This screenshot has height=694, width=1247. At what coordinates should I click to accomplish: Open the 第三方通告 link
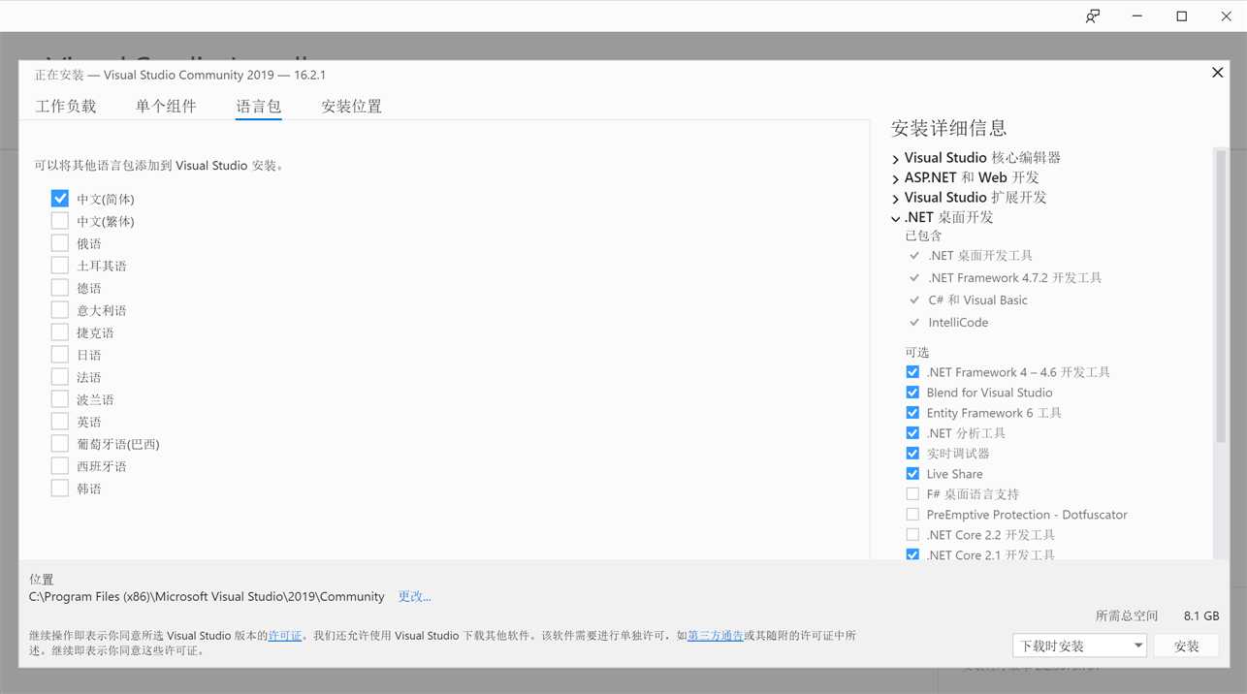[x=716, y=636]
